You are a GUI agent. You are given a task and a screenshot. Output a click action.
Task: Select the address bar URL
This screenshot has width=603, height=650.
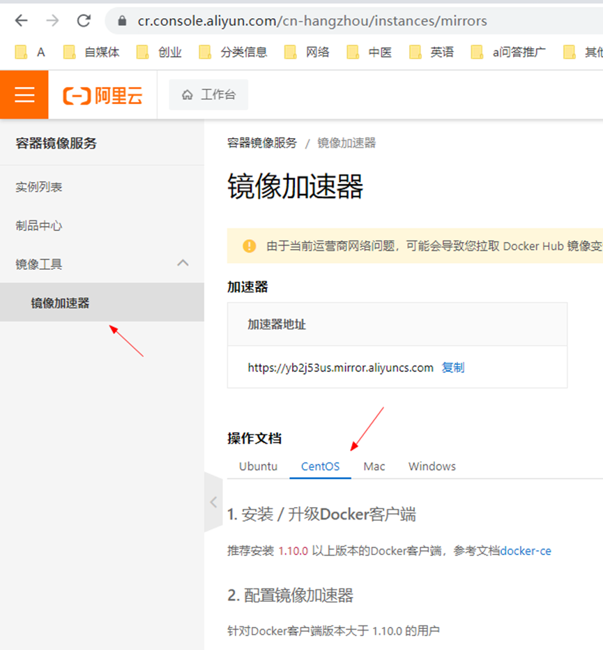312,21
